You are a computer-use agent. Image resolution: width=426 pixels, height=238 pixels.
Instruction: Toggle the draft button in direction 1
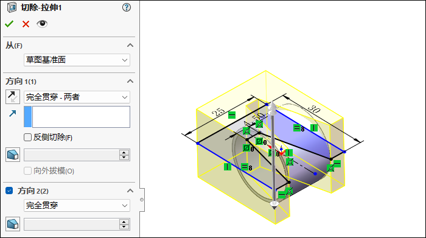click(13, 155)
